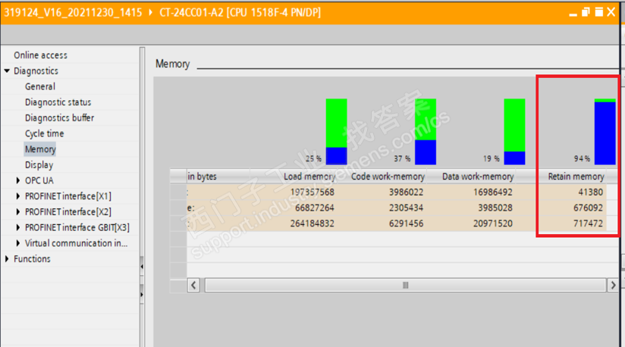Viewport: 625px width, 347px height.
Task: Select the General diagnostics entry
Action: click(x=40, y=86)
